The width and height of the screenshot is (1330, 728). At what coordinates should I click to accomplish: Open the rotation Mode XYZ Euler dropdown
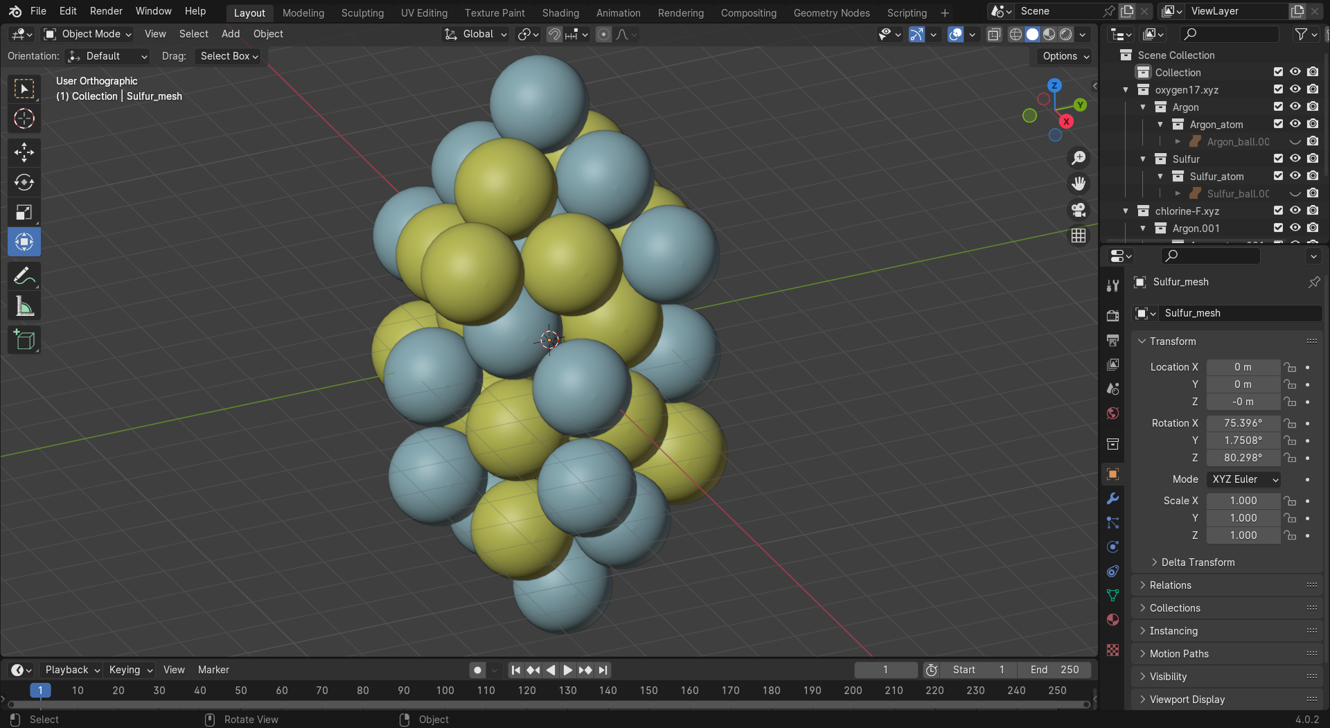click(1243, 479)
